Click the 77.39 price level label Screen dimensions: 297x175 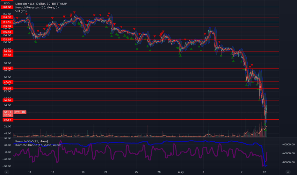(x=8, y=82)
